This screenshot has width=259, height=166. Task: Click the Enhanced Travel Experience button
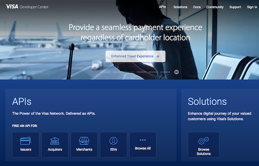point(135,56)
